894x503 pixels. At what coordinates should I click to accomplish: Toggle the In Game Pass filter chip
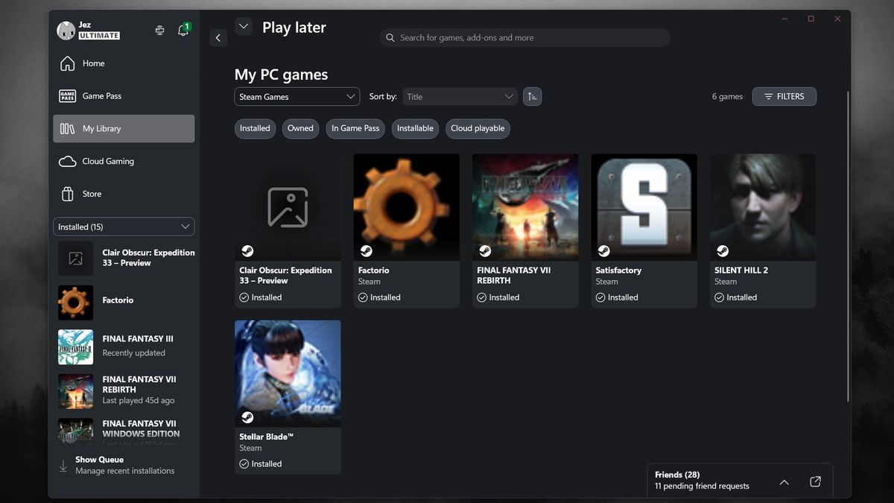point(355,128)
